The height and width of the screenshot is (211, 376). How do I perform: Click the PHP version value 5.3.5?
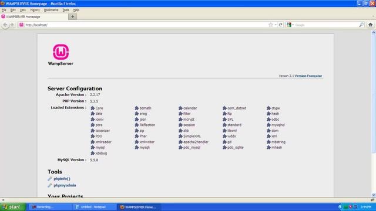pyautogui.click(x=94, y=101)
